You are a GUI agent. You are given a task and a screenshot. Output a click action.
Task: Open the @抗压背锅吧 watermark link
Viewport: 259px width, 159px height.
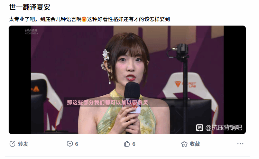224,128
